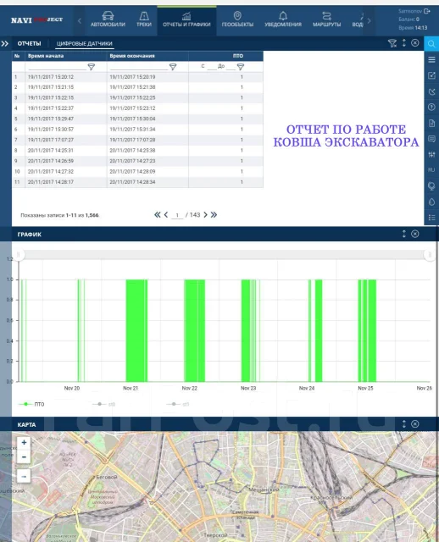Viewport: 439px width, 542px height.
Task: Switch to Цифровые датчики tab
Action: (x=85, y=43)
